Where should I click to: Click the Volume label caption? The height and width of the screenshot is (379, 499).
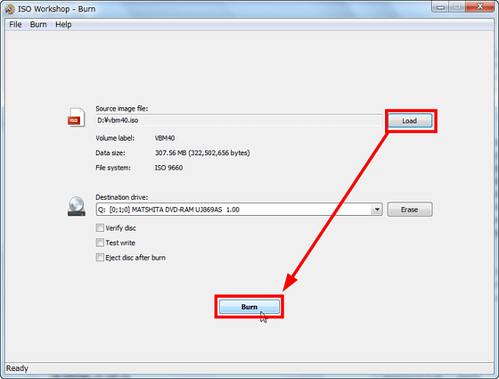click(115, 138)
